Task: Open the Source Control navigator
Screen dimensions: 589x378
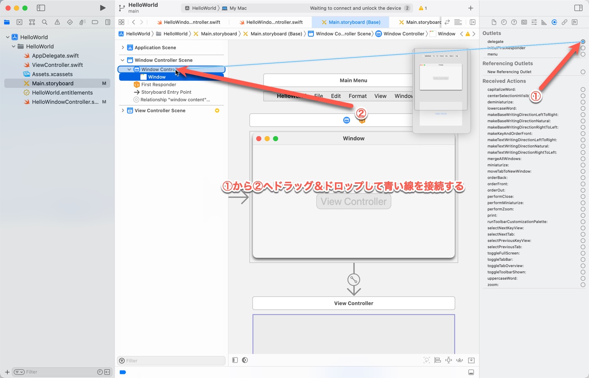Action: pyautogui.click(x=19, y=22)
